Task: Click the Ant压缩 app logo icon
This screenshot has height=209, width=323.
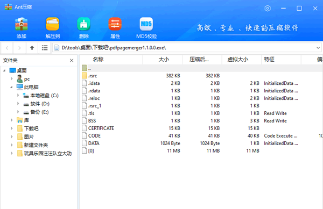Action: tap(8, 7)
